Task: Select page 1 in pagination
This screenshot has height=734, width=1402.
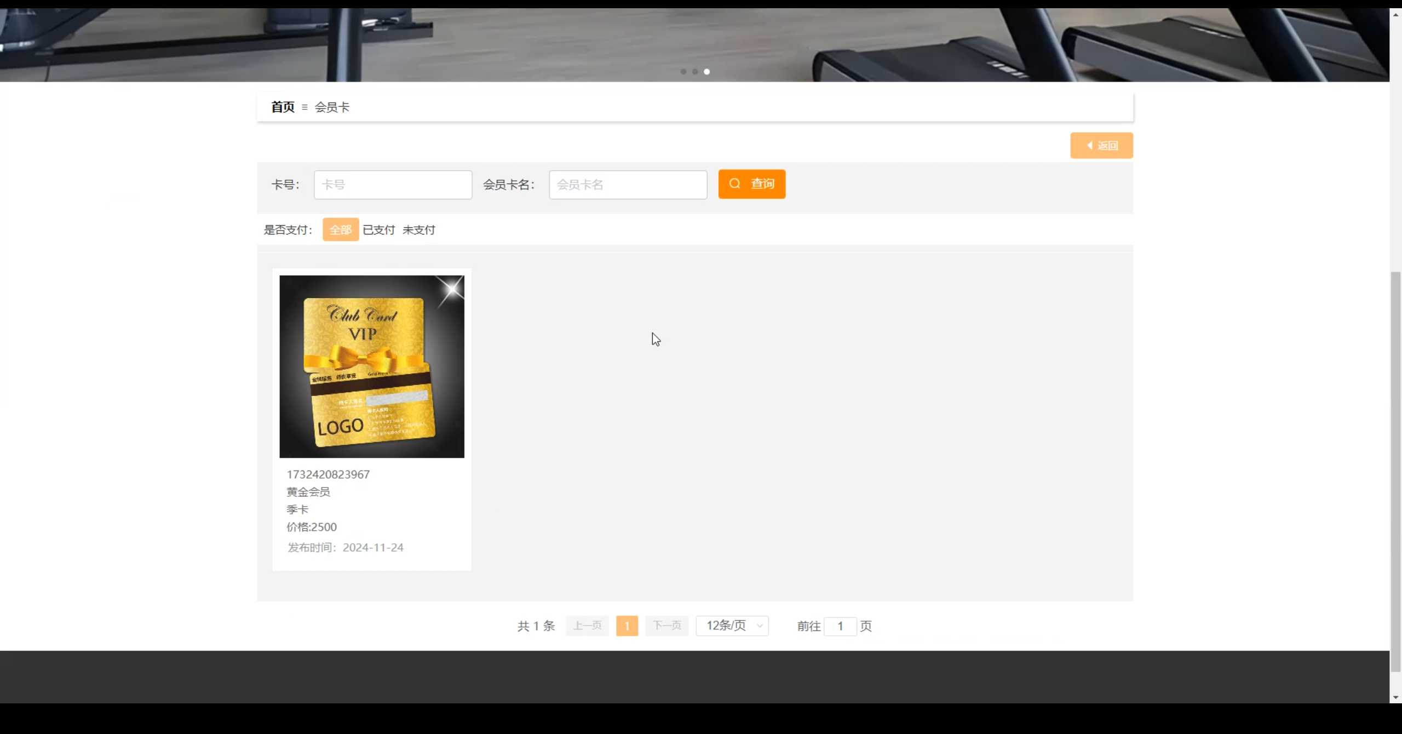Action: click(x=627, y=626)
